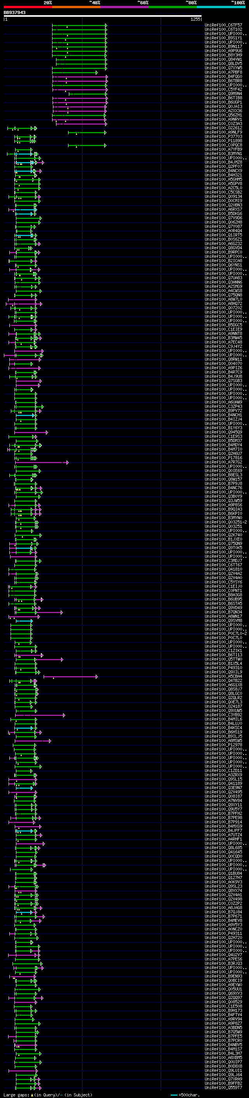Open hit UniRef100_B9N117
Viewport: 249px width, 1098px height.
click(223, 46)
